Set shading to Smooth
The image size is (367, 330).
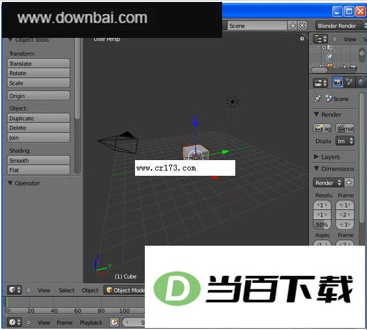[x=39, y=160]
